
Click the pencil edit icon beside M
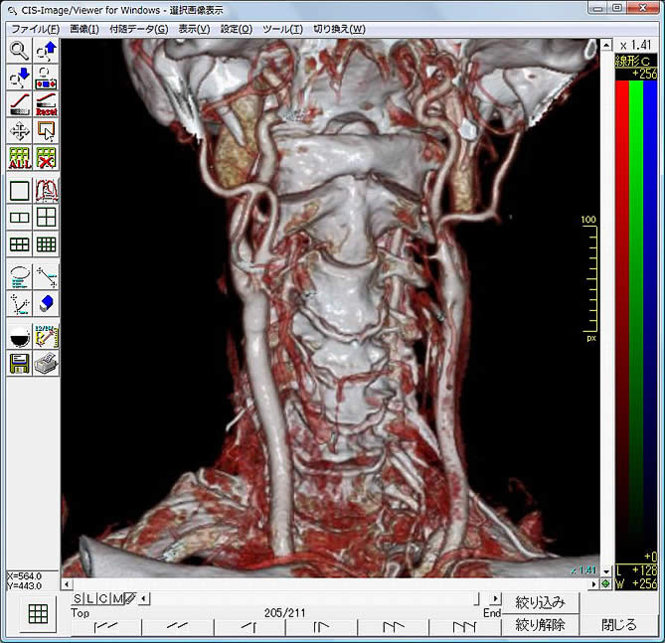[x=130, y=598]
